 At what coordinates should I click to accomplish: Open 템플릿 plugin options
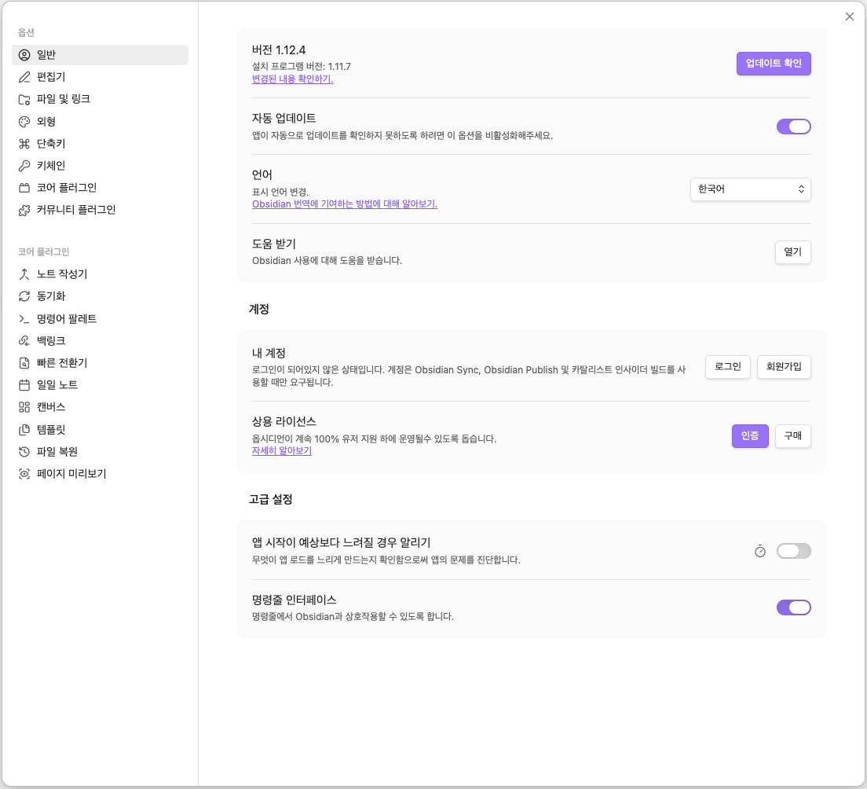[x=100, y=429]
